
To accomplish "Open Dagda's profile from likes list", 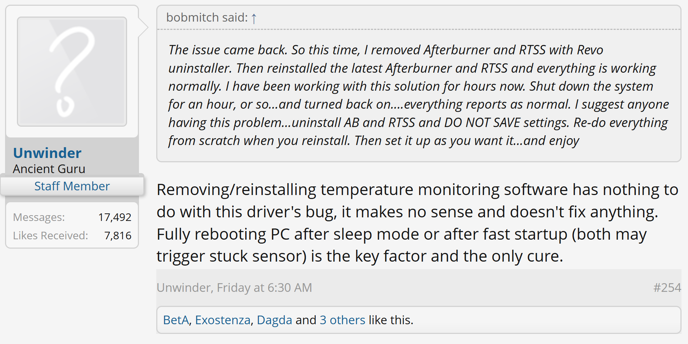I will pyautogui.click(x=274, y=320).
